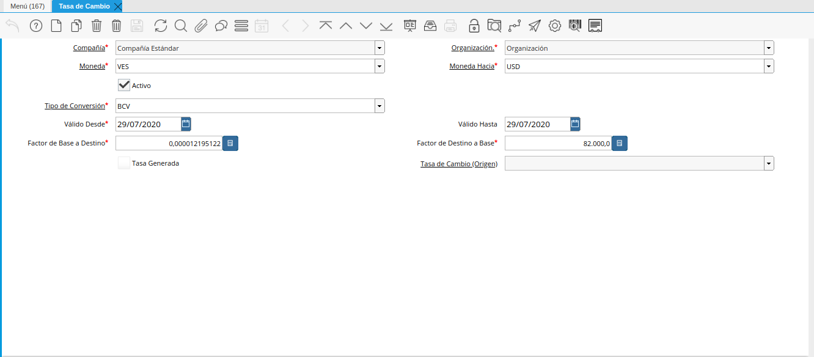Jump to the last record icon
This screenshot has height=357, width=814.
pos(386,26)
